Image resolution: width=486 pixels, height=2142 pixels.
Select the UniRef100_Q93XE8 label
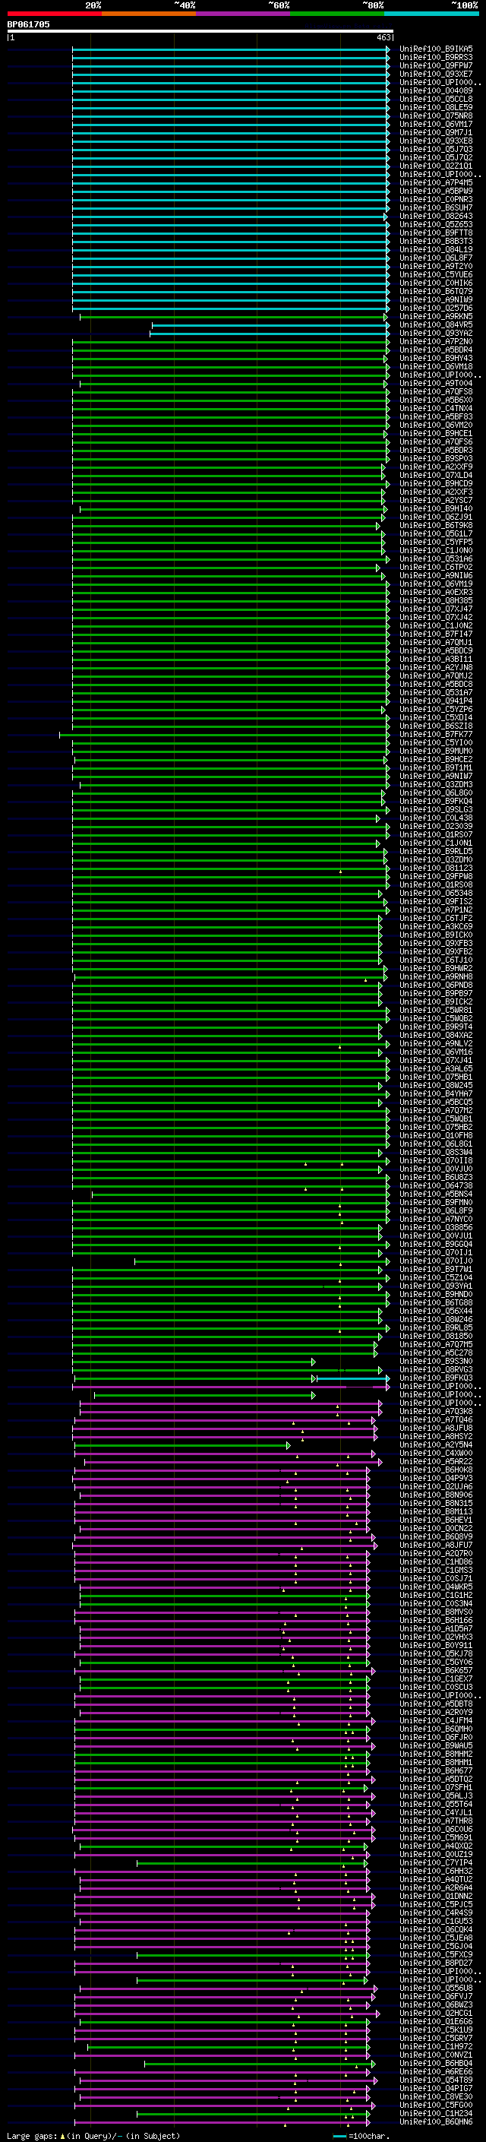(436, 141)
